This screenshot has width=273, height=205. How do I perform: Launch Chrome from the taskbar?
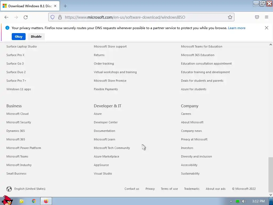click(x=34, y=201)
